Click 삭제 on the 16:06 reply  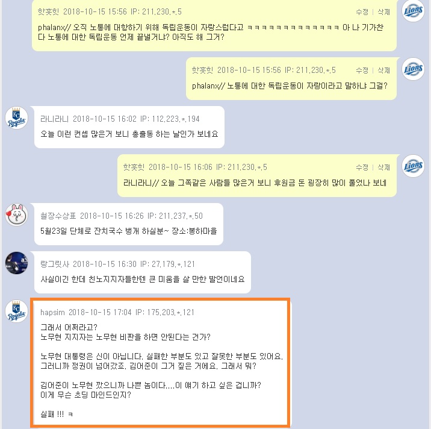383,168
